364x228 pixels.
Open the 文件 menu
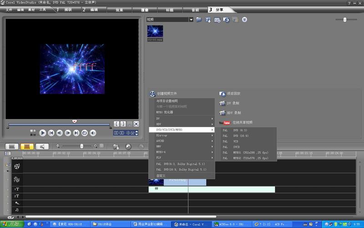(x=9, y=10)
